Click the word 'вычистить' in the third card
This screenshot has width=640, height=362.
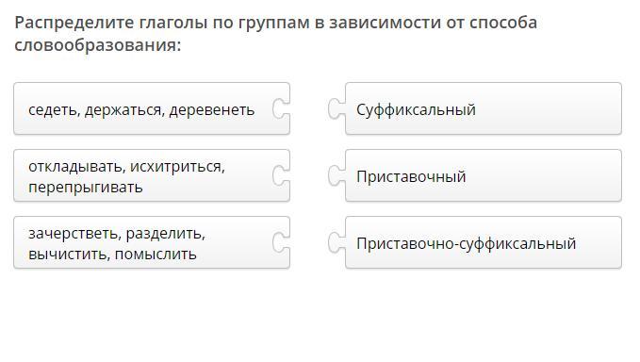pos(70,255)
